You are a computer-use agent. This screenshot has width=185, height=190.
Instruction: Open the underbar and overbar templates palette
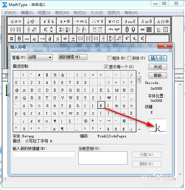coord(97,29)
